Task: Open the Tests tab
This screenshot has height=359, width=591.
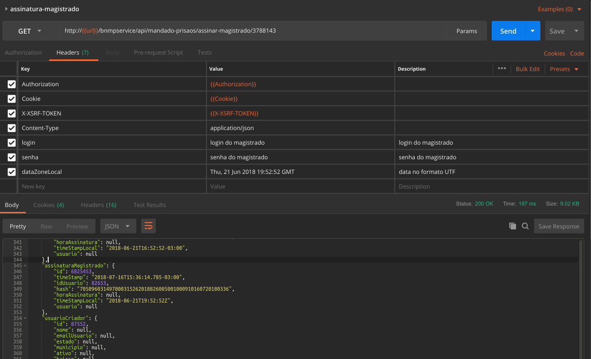Action: pos(204,53)
